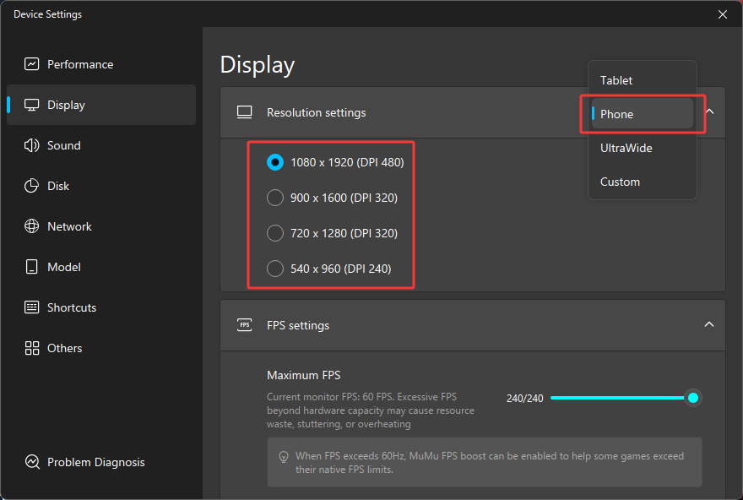
Task: Choose Tablet from the dropdown list
Action: pyautogui.click(x=616, y=80)
